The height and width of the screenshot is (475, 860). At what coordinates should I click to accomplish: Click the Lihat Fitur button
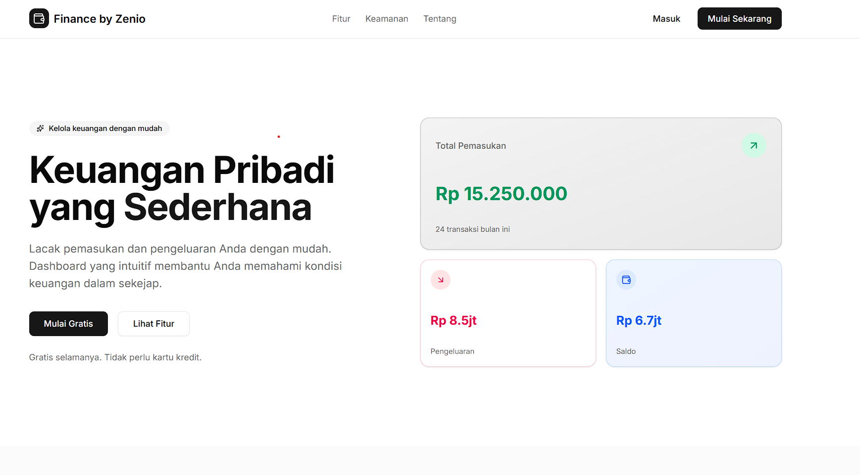point(153,324)
